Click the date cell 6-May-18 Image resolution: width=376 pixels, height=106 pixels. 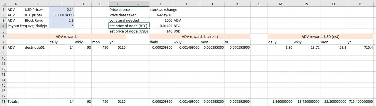pyautogui.click(x=161, y=15)
